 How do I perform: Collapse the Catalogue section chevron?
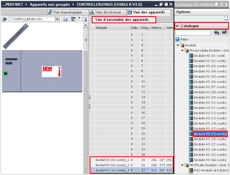(177, 26)
